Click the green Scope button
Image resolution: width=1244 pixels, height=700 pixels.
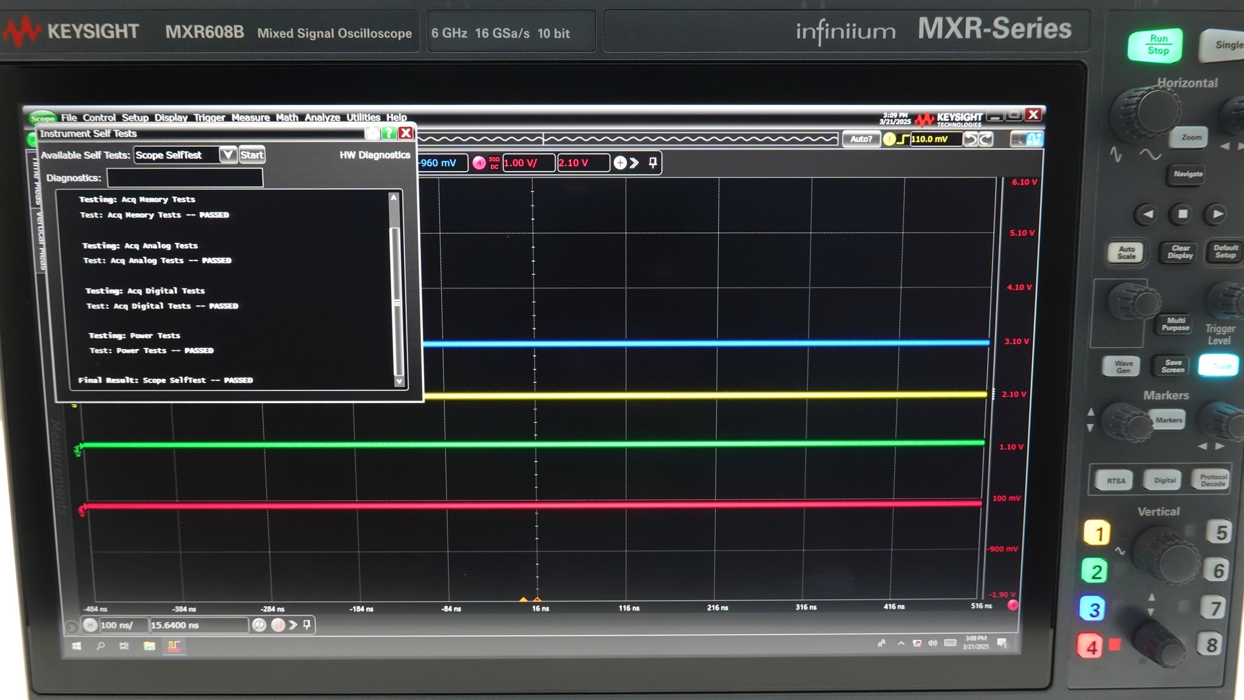[43, 118]
